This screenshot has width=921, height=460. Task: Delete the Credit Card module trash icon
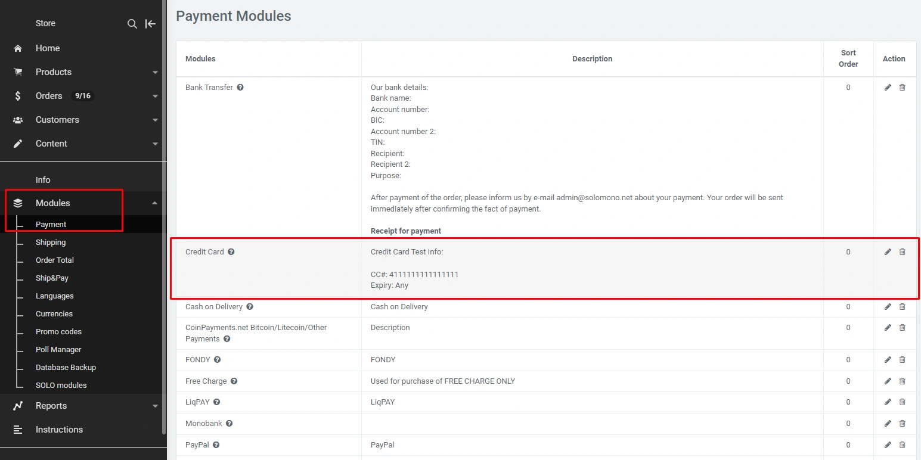(x=902, y=252)
